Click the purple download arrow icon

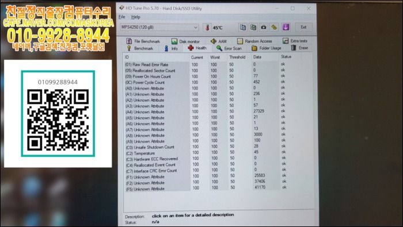click(286, 27)
